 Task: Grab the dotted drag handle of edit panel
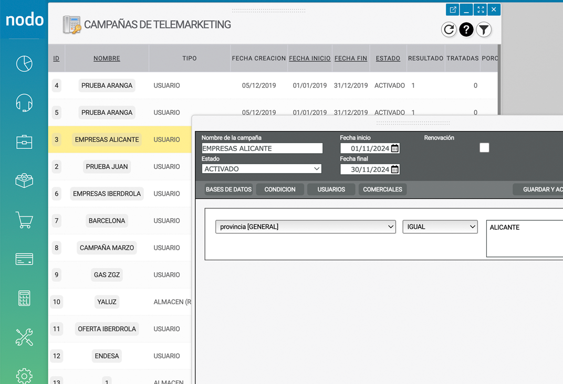point(413,123)
